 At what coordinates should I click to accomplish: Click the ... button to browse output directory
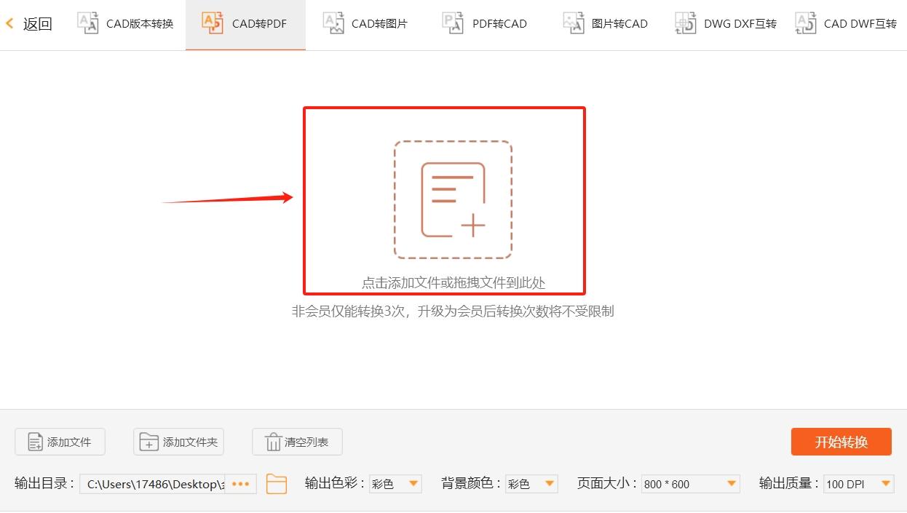click(x=241, y=484)
